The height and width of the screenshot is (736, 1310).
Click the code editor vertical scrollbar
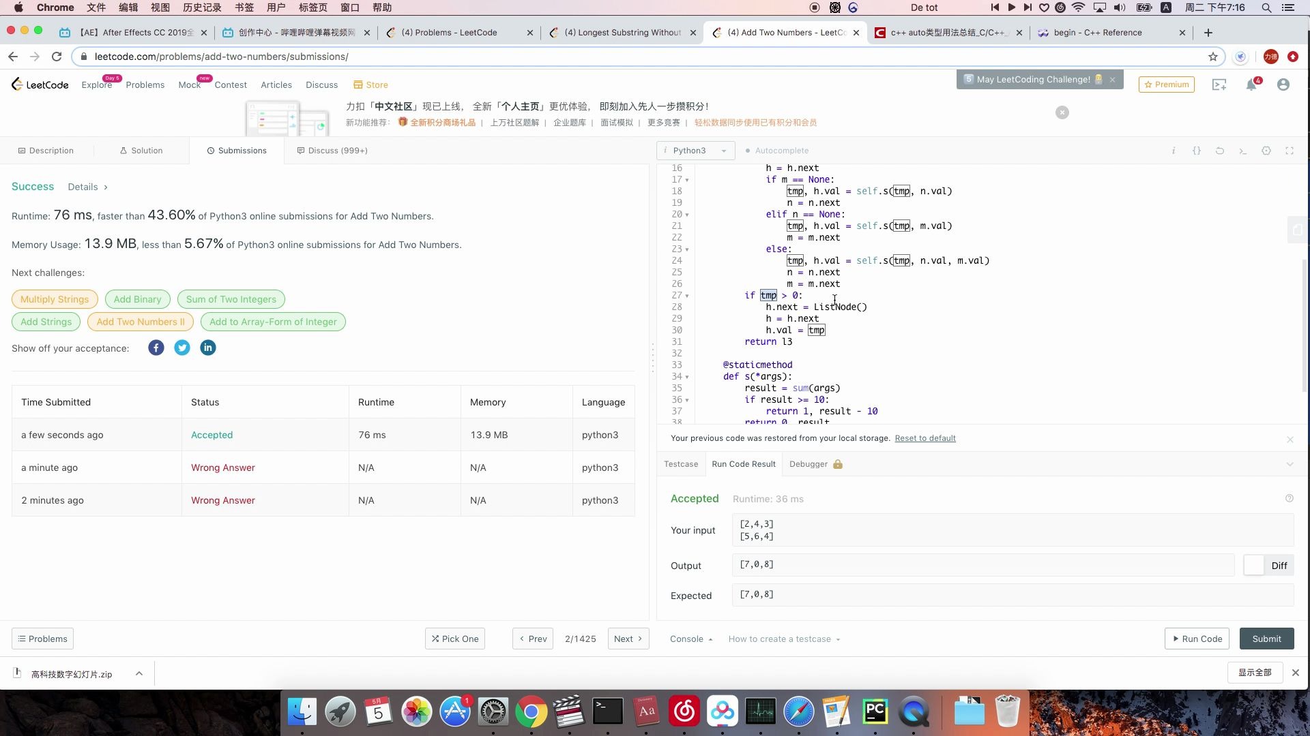(x=1305, y=324)
